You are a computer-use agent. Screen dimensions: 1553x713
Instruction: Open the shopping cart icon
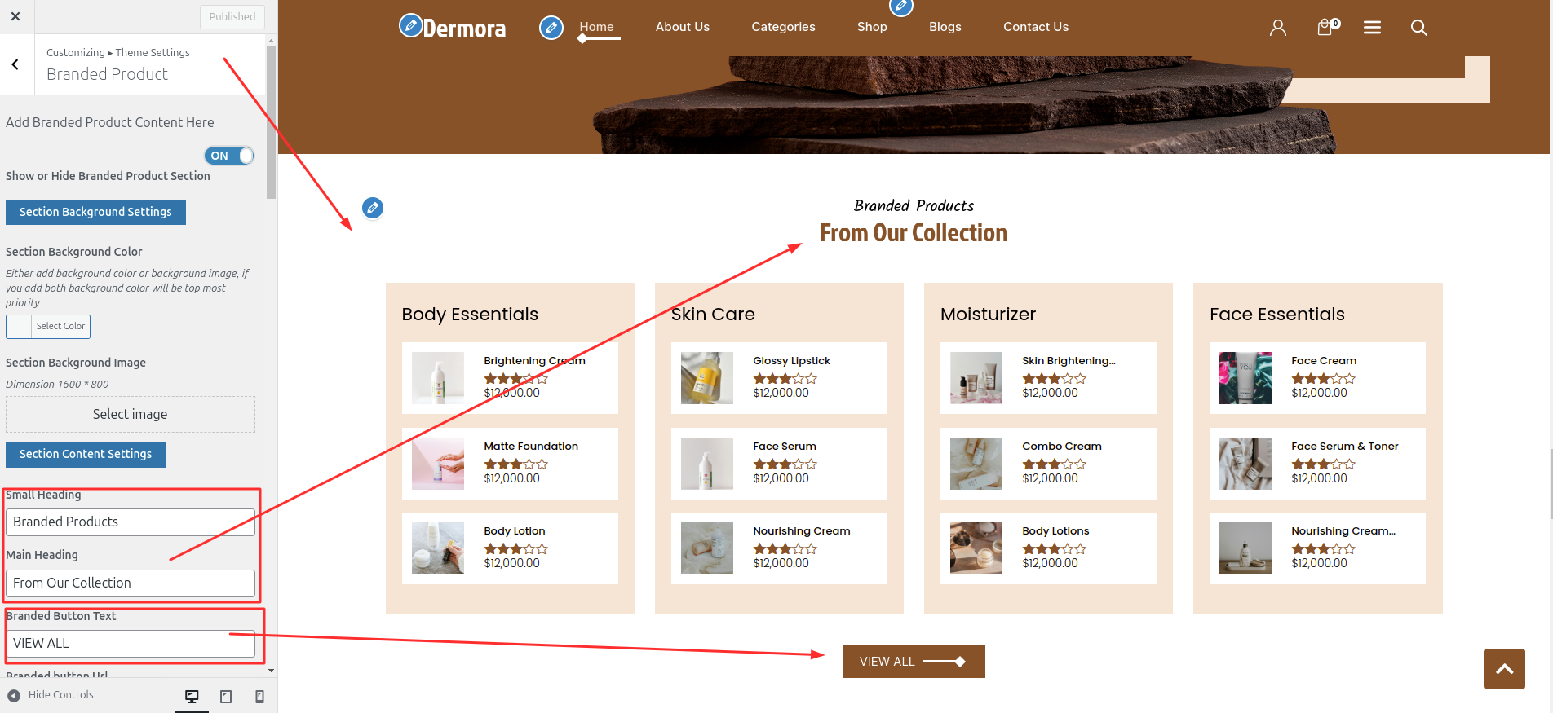(x=1325, y=28)
